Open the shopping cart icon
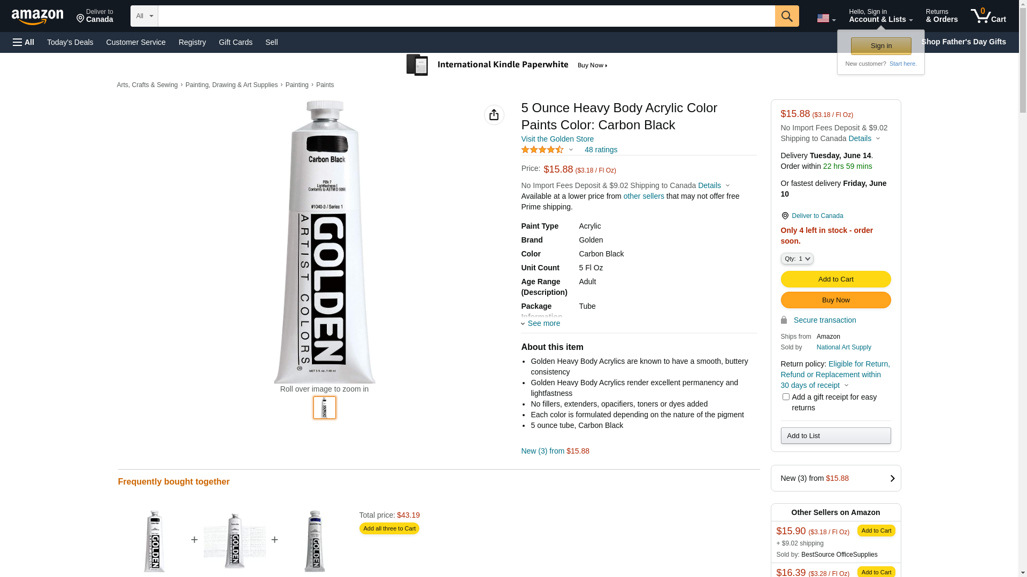 click(x=988, y=16)
